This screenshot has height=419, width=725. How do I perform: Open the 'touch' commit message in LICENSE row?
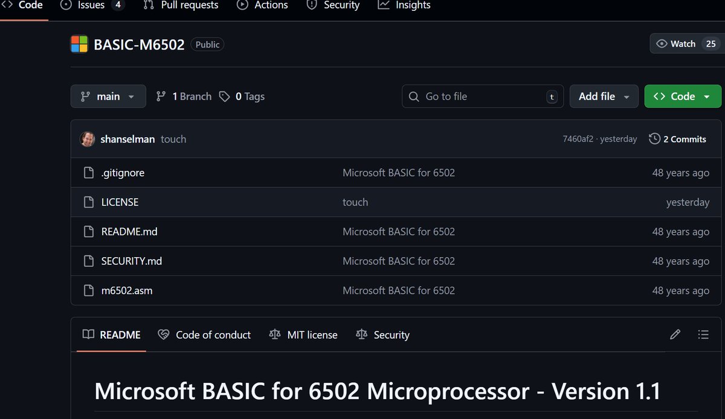click(355, 202)
